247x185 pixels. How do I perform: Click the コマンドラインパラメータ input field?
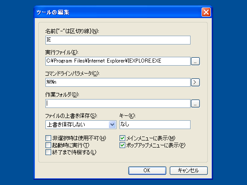click(x=118, y=82)
